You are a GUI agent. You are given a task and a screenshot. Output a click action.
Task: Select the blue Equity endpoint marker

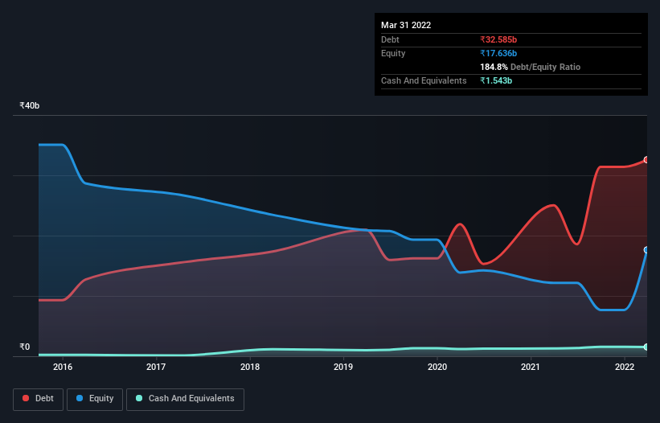click(x=646, y=250)
